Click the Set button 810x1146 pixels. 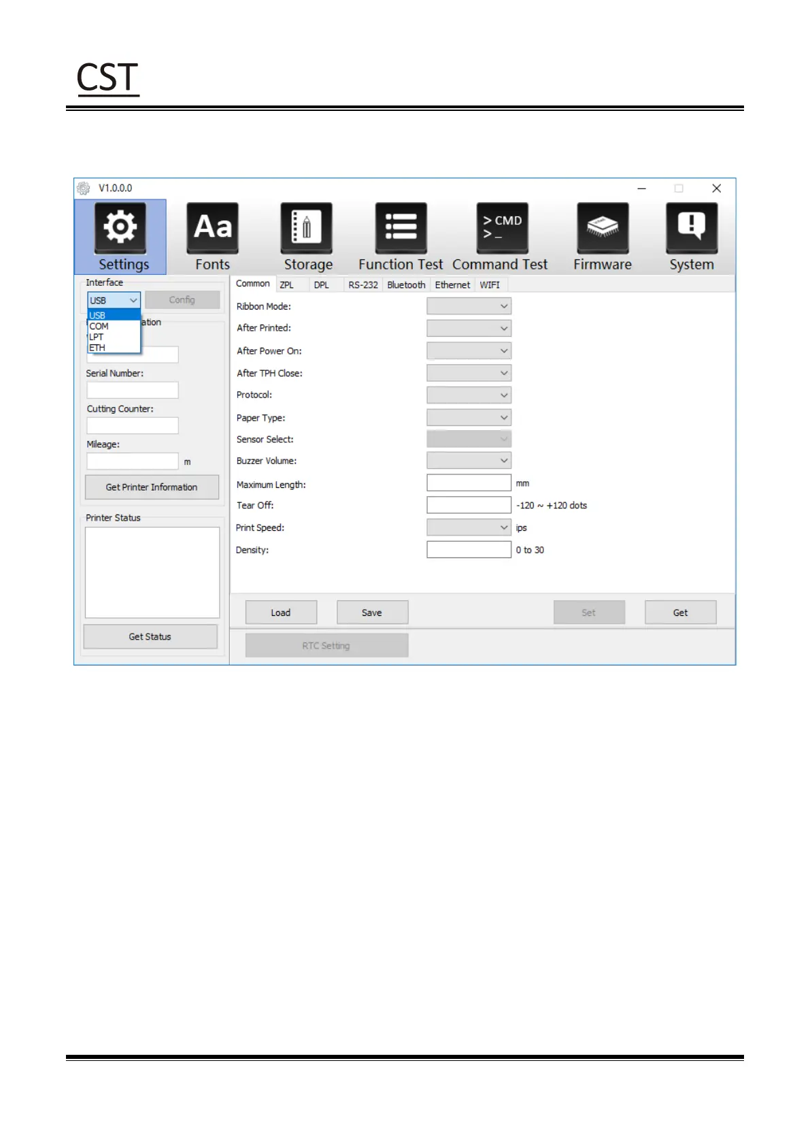coord(589,612)
